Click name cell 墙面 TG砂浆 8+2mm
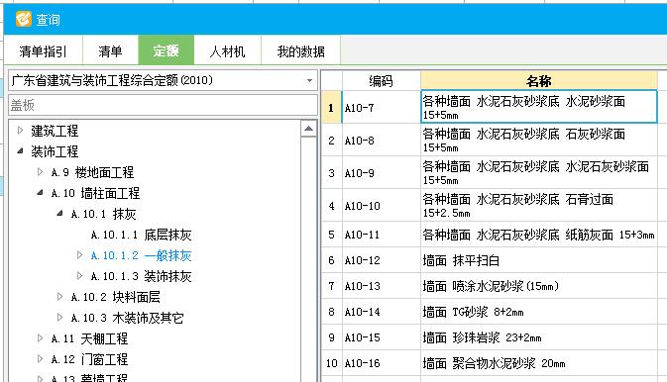This screenshot has width=667, height=382. (539, 312)
